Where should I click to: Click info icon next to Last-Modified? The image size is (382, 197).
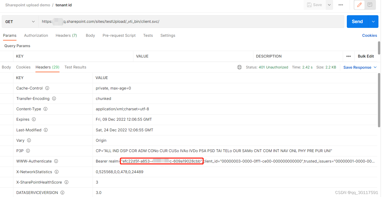click(x=46, y=130)
